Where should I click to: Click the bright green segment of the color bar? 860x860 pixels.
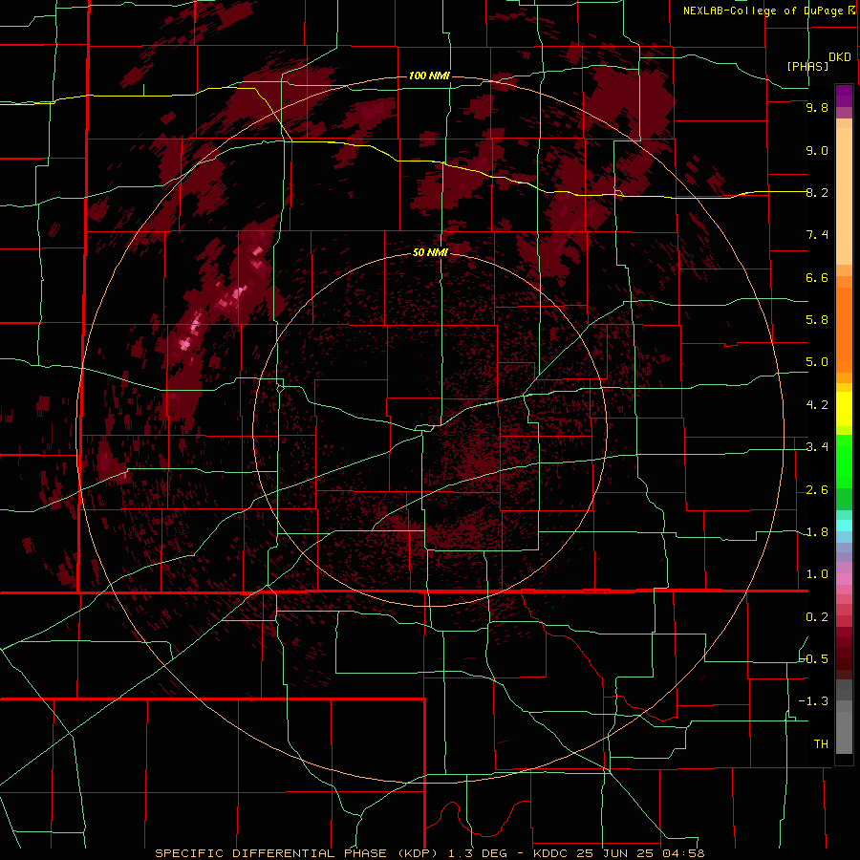[x=844, y=462]
